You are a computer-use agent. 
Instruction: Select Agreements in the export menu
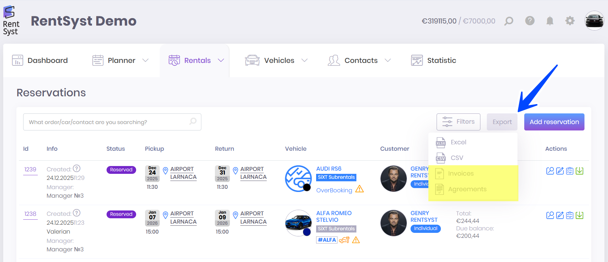pos(467,189)
